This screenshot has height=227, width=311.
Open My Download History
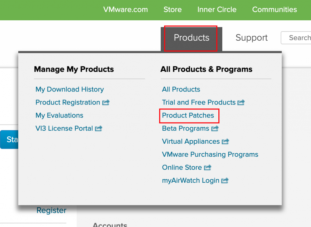pyautogui.click(x=70, y=89)
